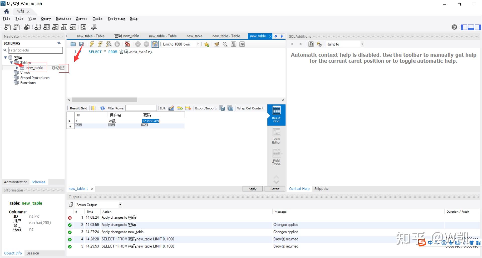
Task: Open table info icon on new_table row
Action: [x=53, y=68]
